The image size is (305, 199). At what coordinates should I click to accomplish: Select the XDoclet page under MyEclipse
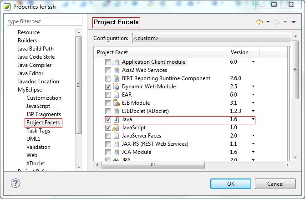pos(36,163)
